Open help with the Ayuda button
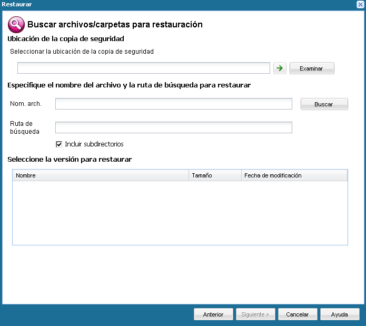The height and width of the screenshot is (326, 366). tap(340, 314)
